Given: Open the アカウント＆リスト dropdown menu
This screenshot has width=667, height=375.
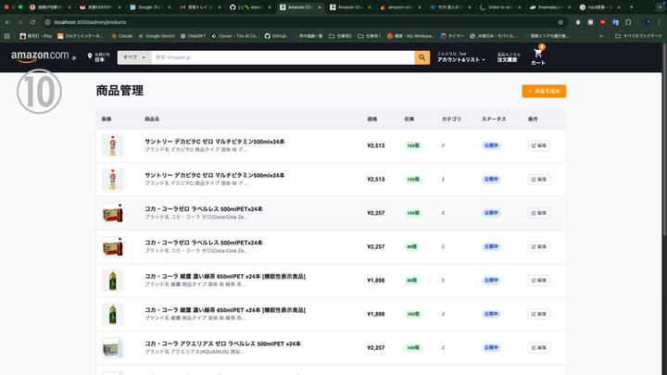Looking at the screenshot, I should pyautogui.click(x=460, y=60).
